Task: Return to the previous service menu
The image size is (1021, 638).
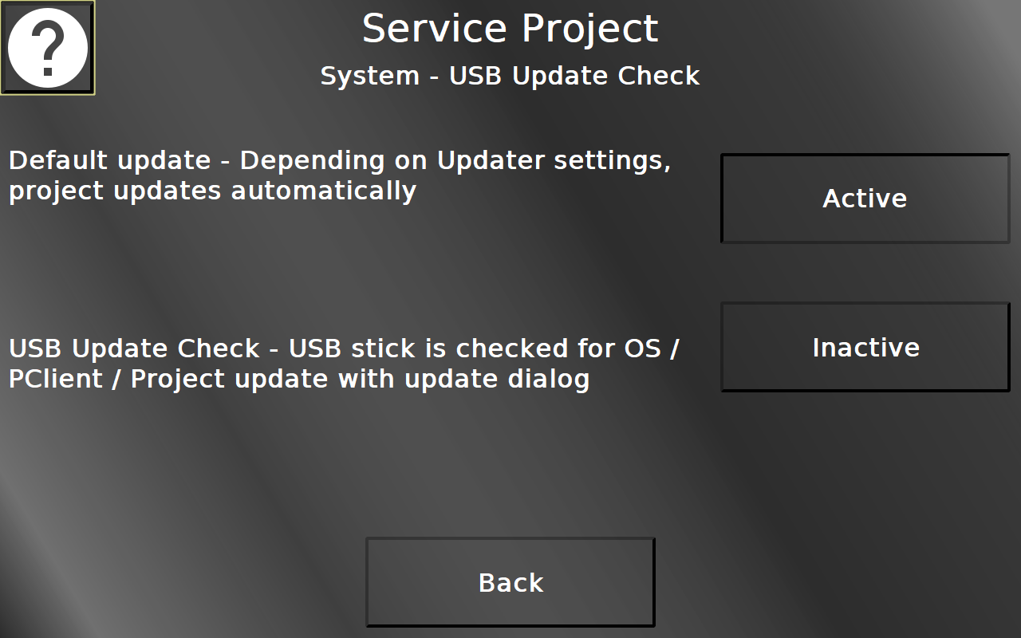Action: coord(510,582)
